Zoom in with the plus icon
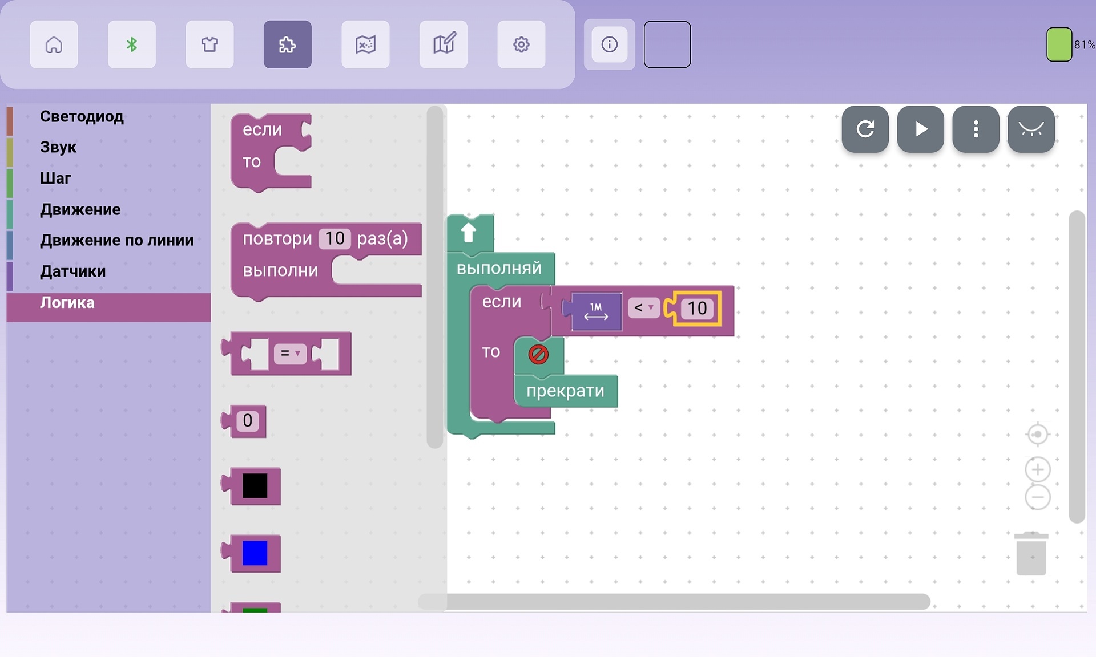The height and width of the screenshot is (657, 1096). point(1037,469)
